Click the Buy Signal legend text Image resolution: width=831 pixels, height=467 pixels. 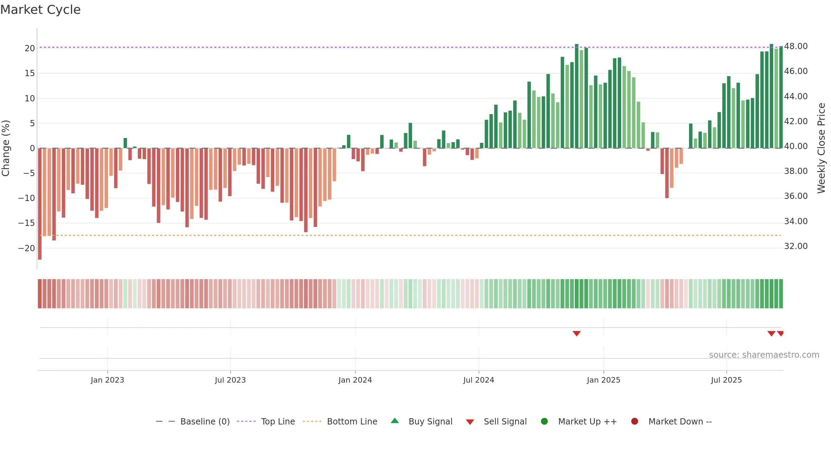pyautogui.click(x=430, y=421)
